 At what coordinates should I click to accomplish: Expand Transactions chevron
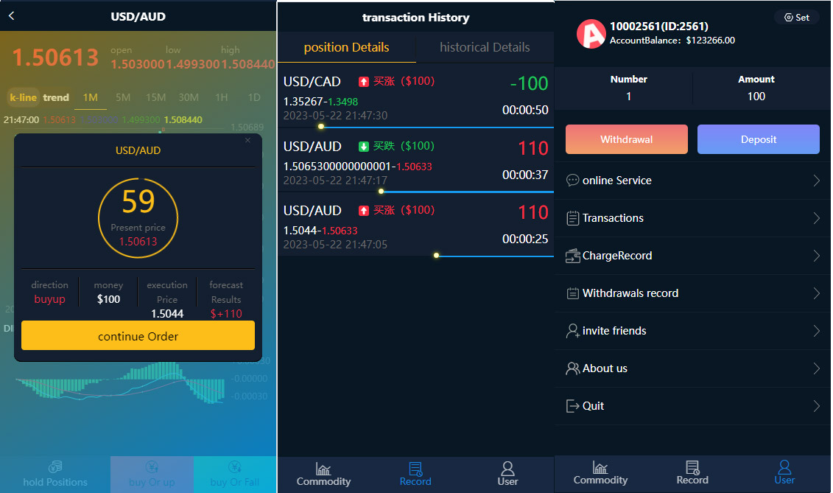point(817,218)
